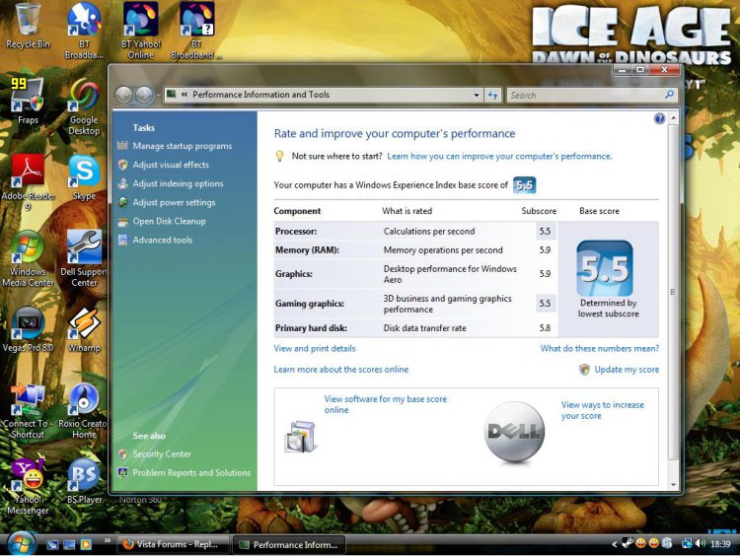Click the vertical scrollbar down arrow
The height and width of the screenshot is (556, 740).
674,485
